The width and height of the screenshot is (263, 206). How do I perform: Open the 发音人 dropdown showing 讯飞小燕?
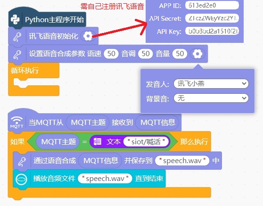211,83
